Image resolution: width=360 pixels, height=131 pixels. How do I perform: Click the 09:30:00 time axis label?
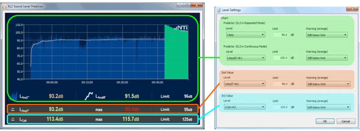coord(122,82)
